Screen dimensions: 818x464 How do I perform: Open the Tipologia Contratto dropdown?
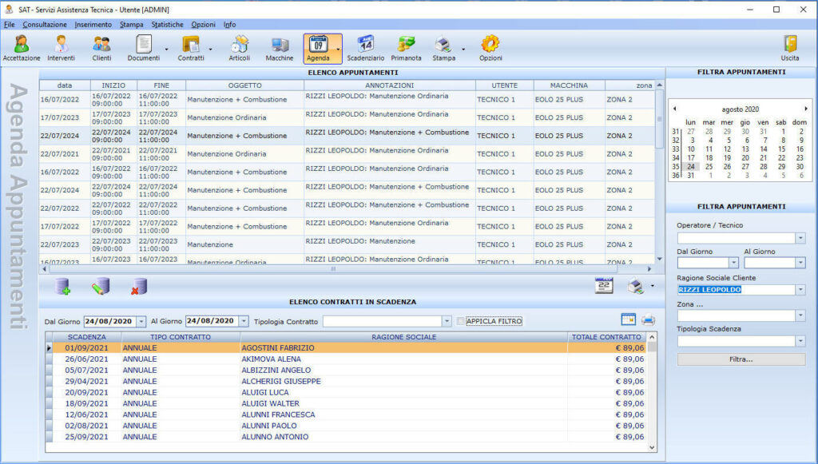point(447,321)
